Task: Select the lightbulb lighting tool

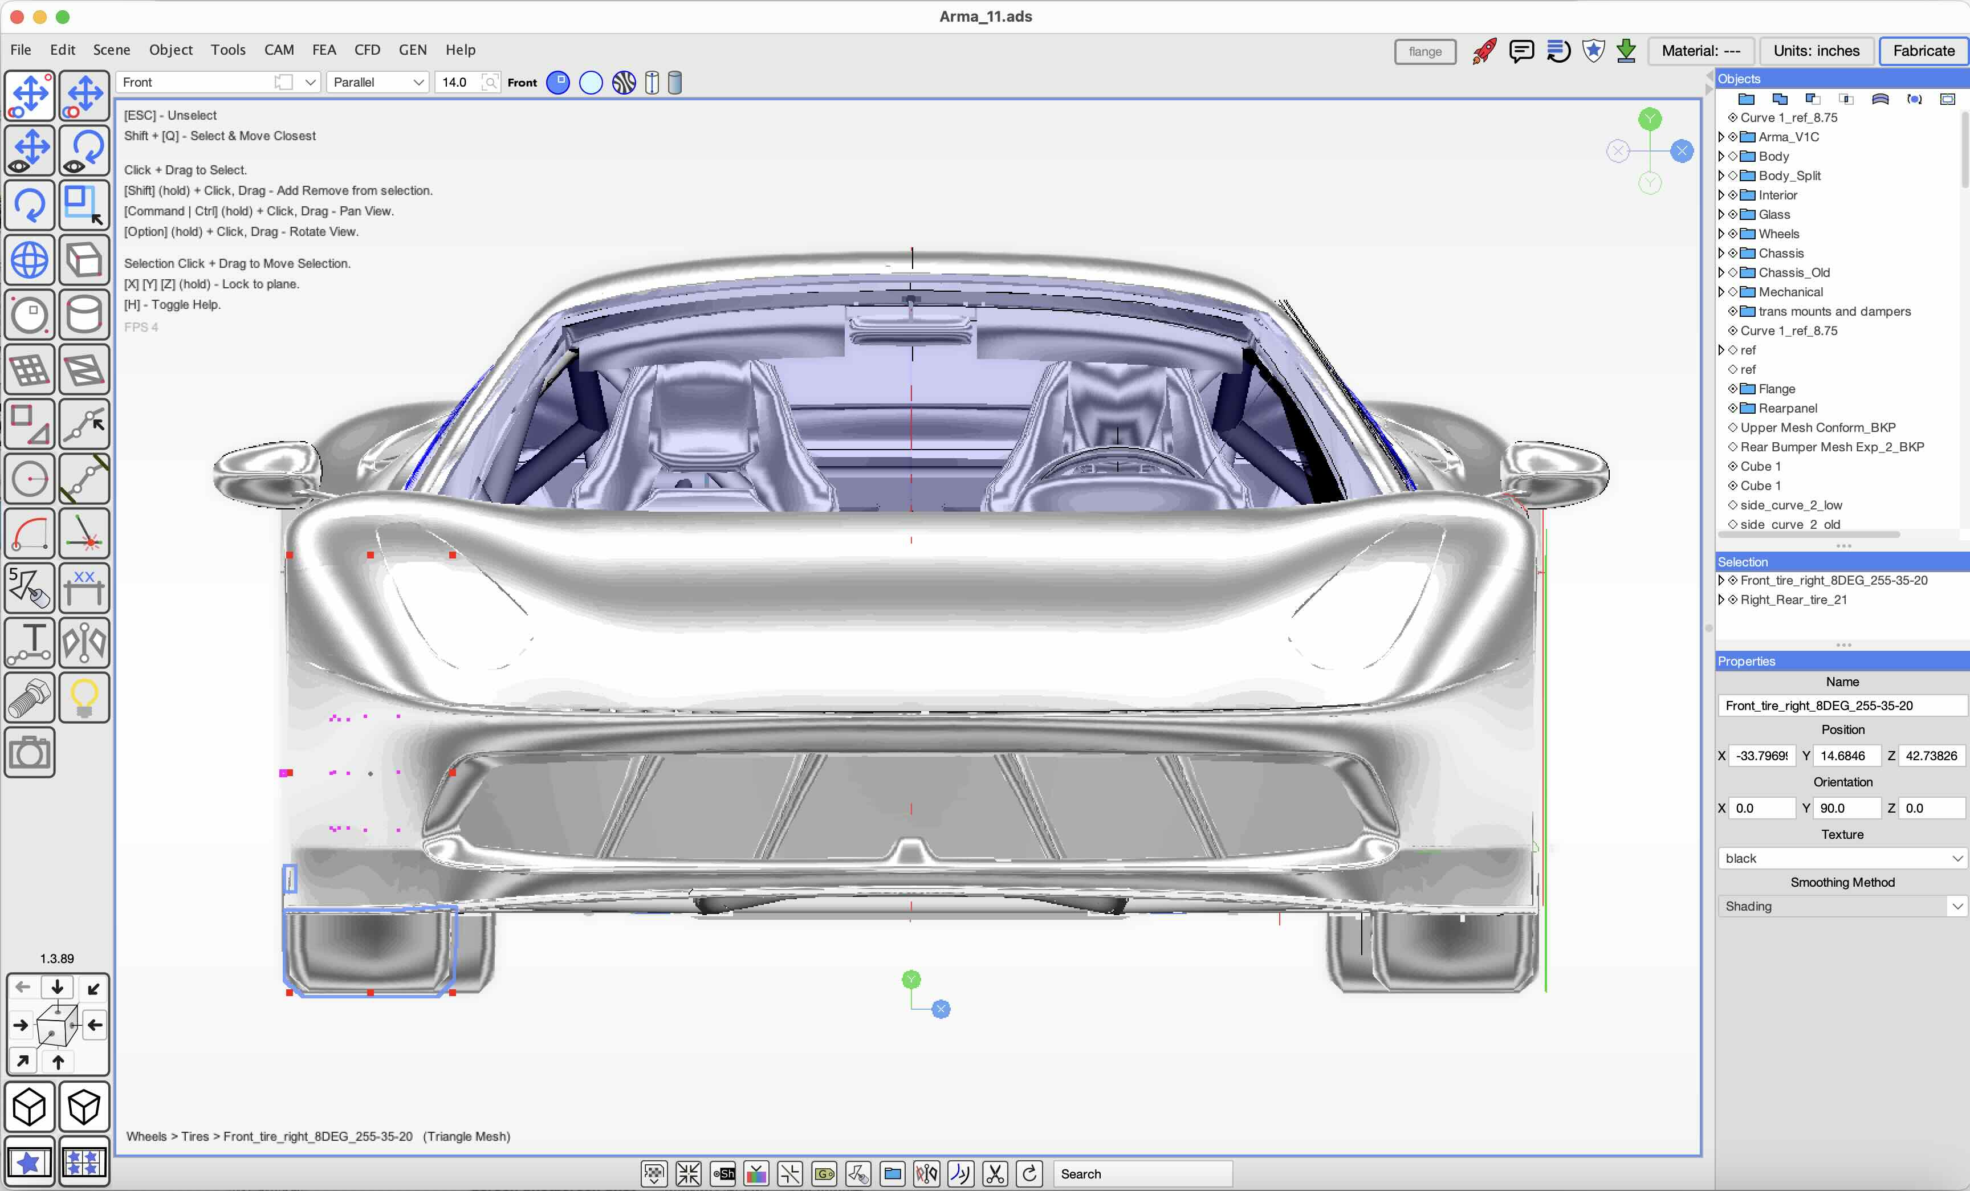Action: coord(84,698)
